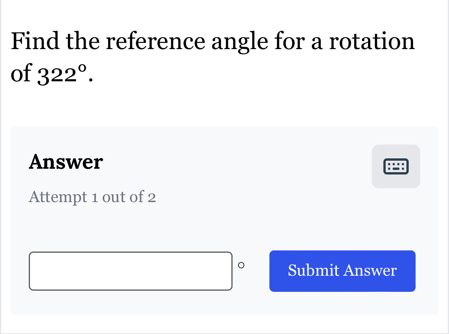Select the Attempt 1 out of 2 label
Viewport: 449px width, 334px height.
point(92,197)
